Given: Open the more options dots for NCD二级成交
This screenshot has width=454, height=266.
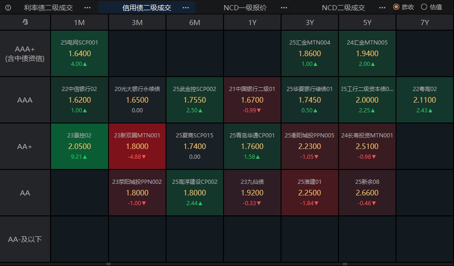Looking at the screenshot, I should [382, 7].
